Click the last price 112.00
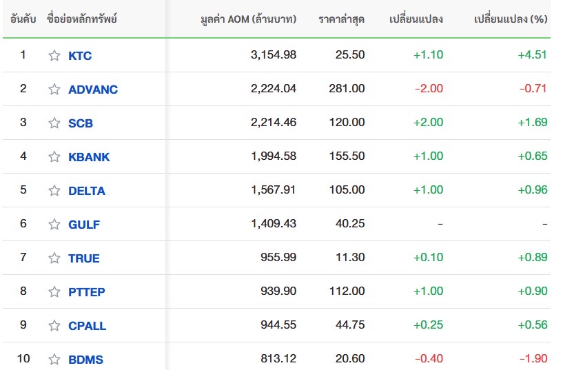The height and width of the screenshot is (370, 563). tap(347, 291)
